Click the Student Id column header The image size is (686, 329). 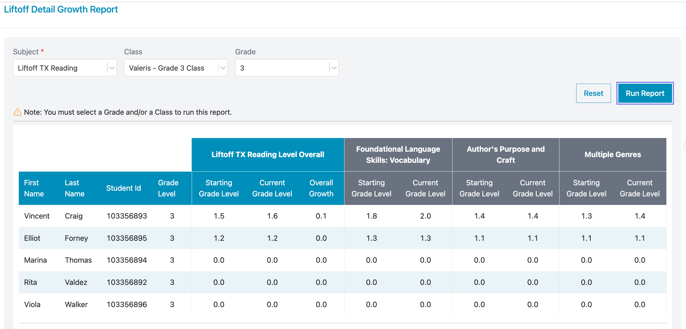(x=123, y=188)
